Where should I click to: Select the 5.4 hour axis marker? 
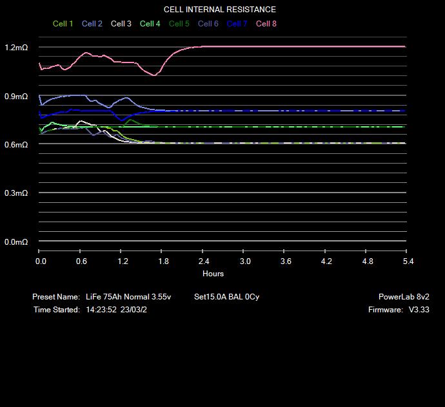pos(408,261)
